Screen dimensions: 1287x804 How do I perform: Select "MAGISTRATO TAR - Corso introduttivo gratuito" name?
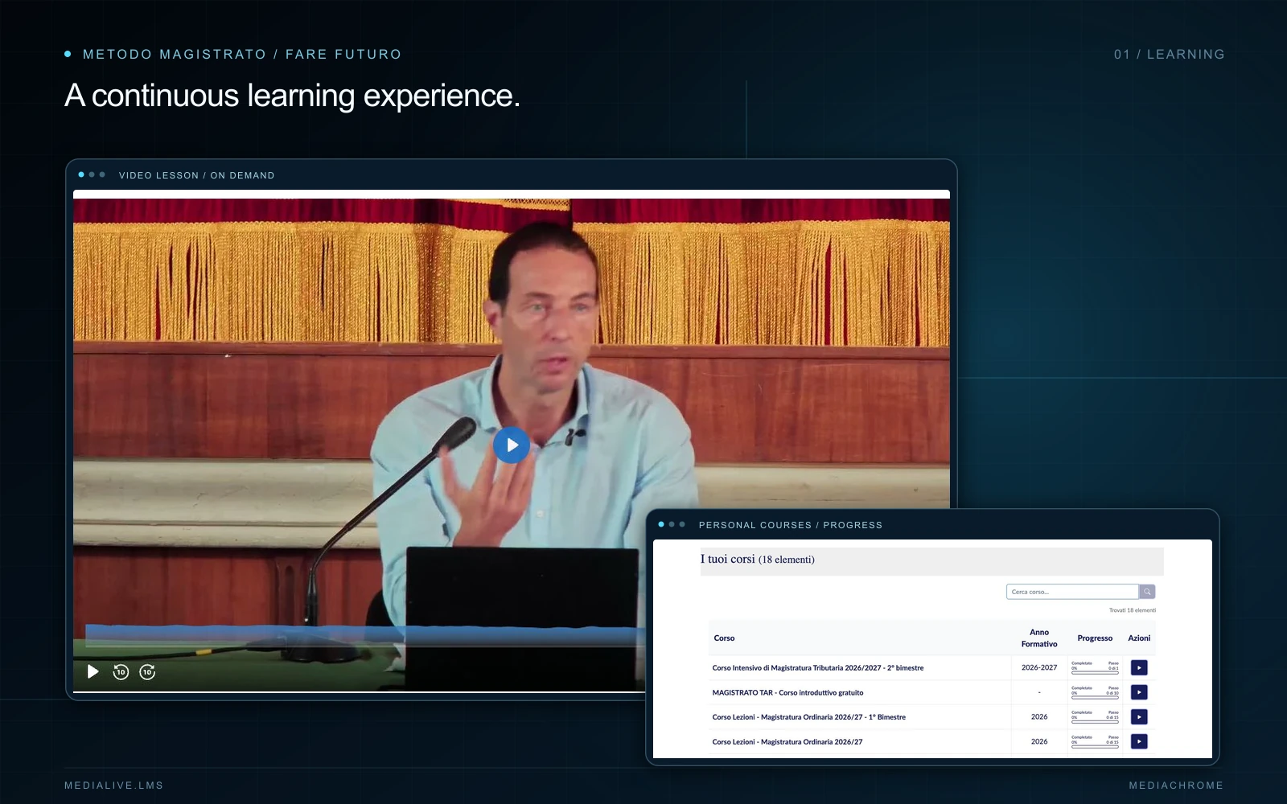787,692
